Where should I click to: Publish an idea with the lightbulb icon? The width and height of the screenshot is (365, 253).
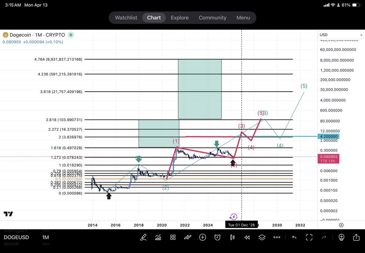click(341, 237)
